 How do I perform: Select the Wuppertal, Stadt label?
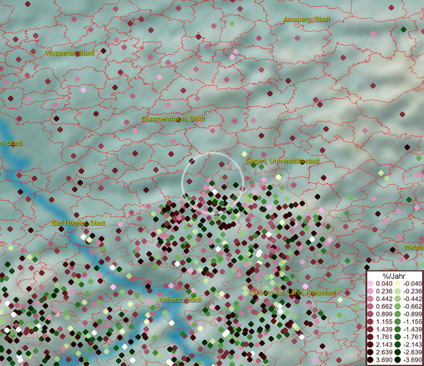[70, 52]
